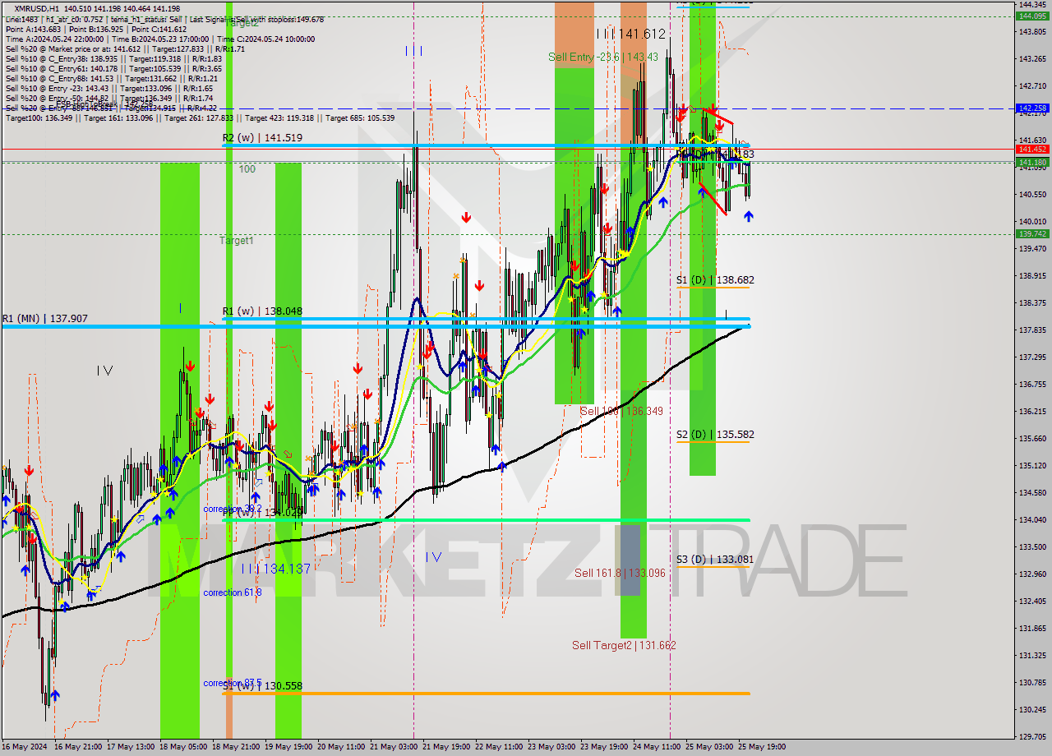This screenshot has height=756, width=1052.
Task: Select the S2 (D) | 135.582 support label
Action: tap(715, 435)
